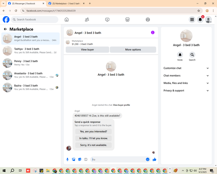The image size is (217, 174).
Task: Send quick reply 'Sorry, it's not available.'
Action: pos(93,145)
